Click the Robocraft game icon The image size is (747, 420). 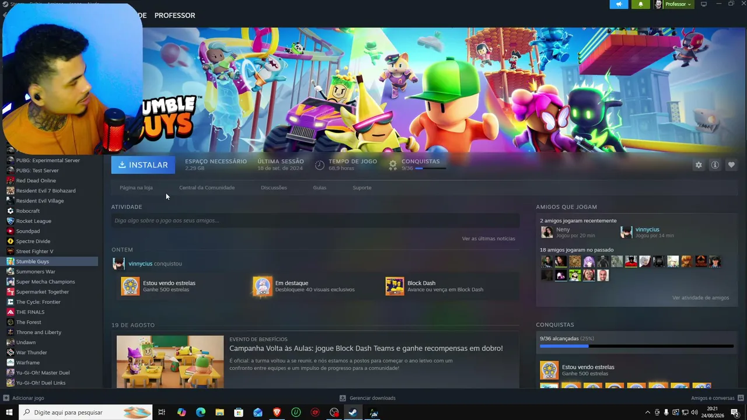pyautogui.click(x=10, y=211)
